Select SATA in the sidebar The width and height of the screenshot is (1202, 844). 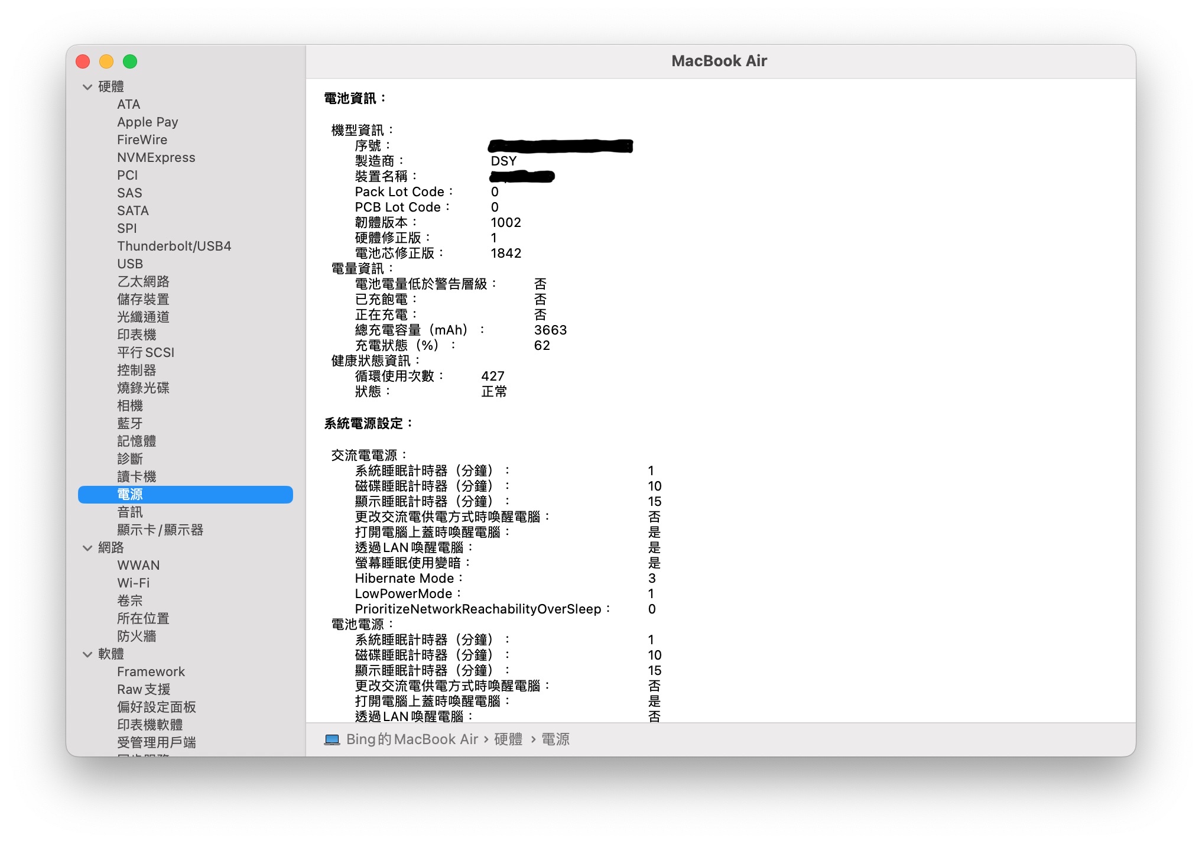pos(133,211)
